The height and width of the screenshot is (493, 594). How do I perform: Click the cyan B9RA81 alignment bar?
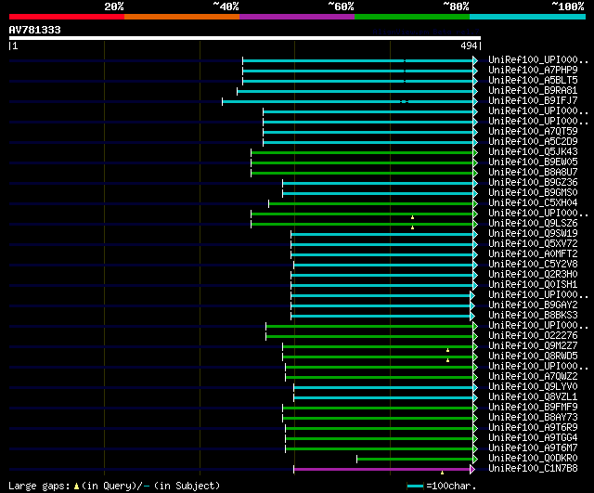[355, 91]
